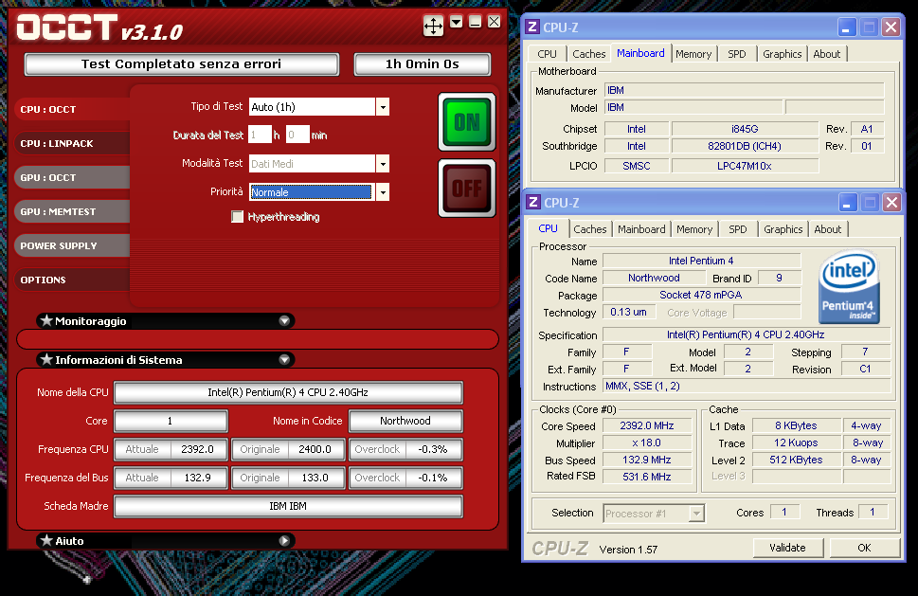Click the 1h 0min 0s elapsed time box
The width and height of the screenshot is (918, 596).
pyautogui.click(x=423, y=63)
